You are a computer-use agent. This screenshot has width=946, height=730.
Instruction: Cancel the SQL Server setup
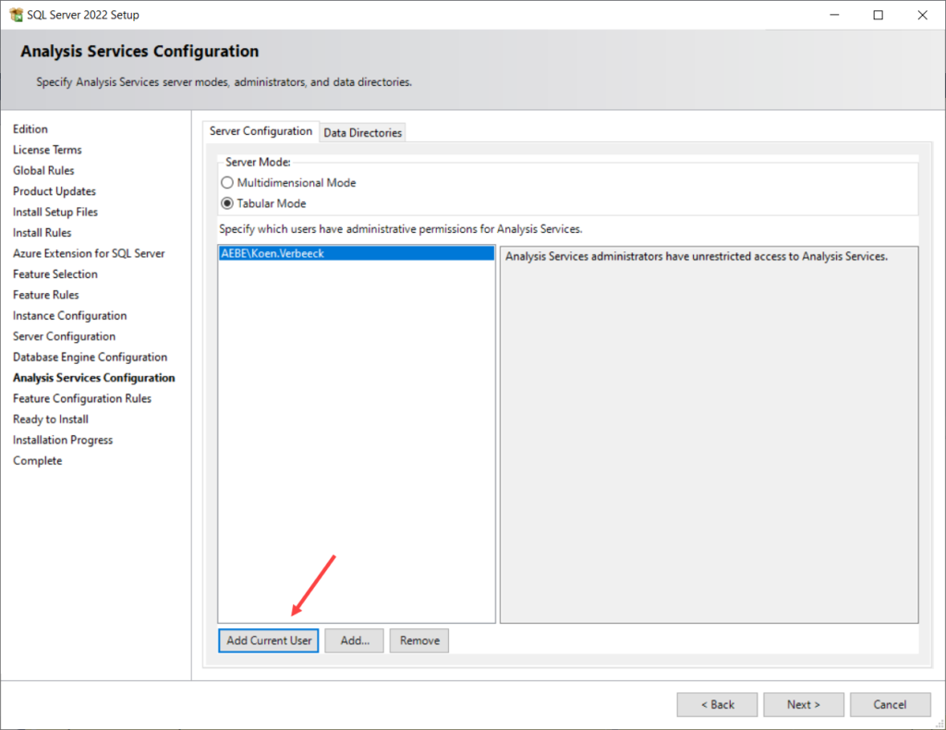coord(890,705)
